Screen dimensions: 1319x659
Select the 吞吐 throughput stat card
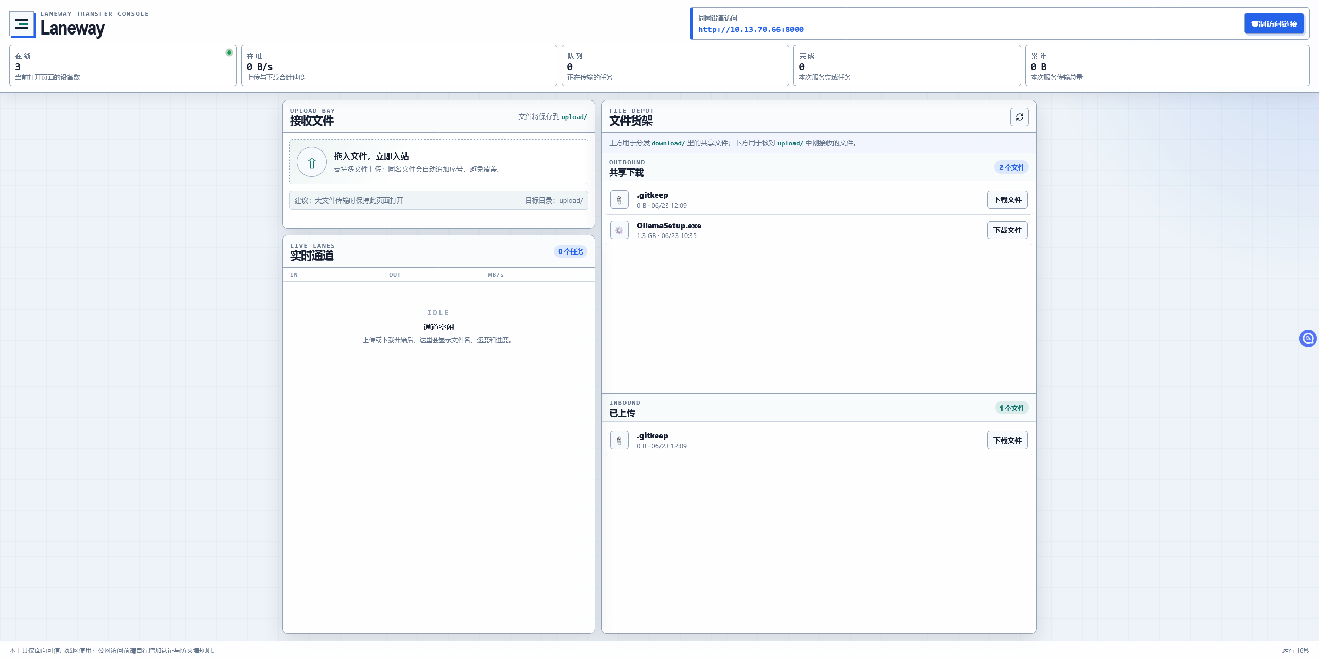tap(399, 65)
